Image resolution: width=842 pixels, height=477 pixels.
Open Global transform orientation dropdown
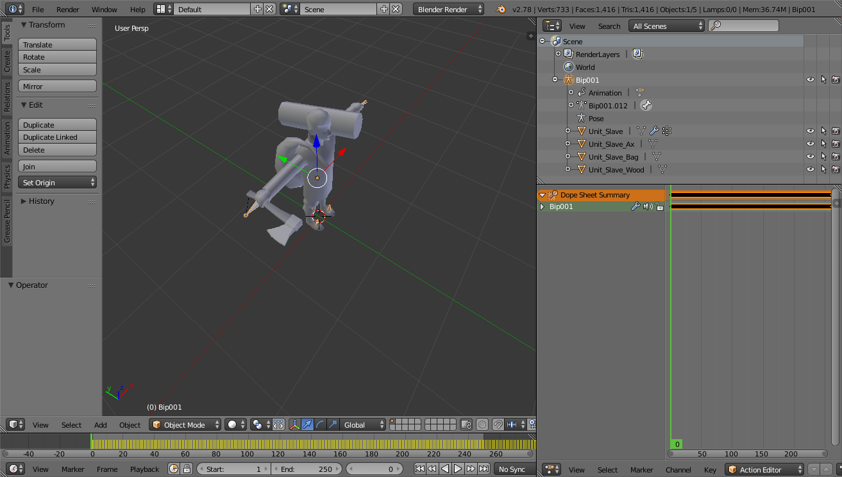tap(363, 424)
